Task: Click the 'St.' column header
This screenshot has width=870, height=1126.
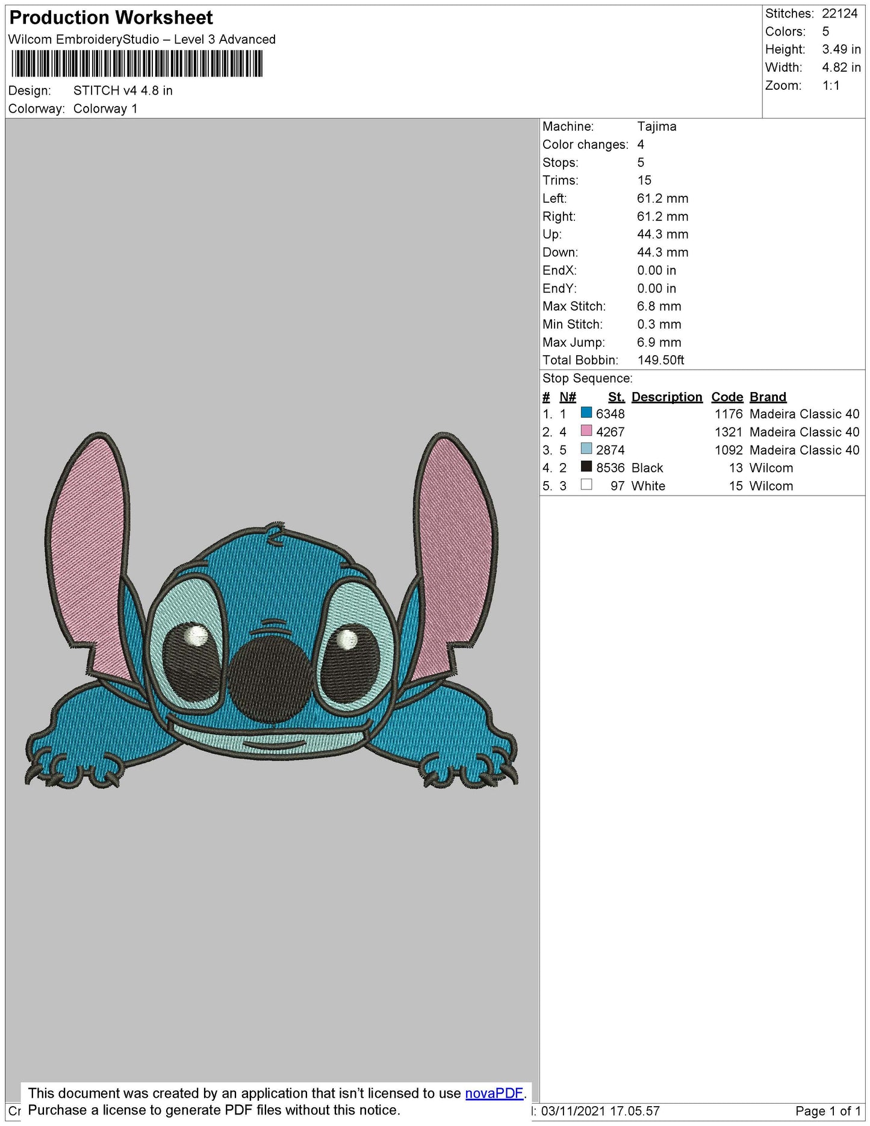Action: click(x=616, y=397)
